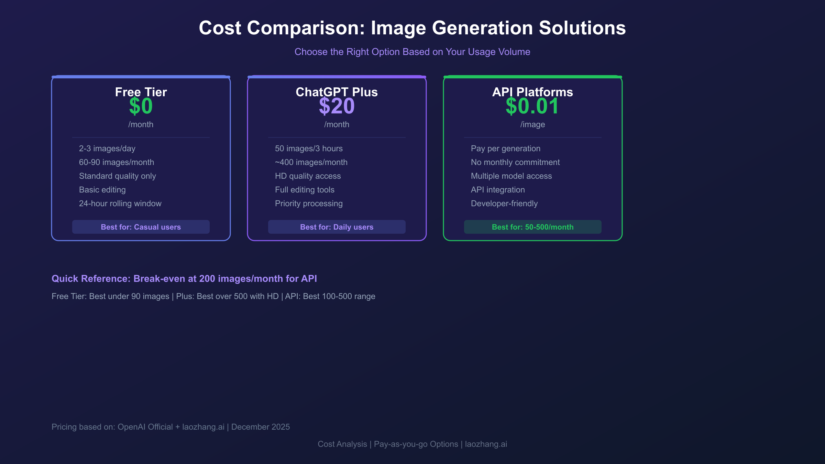Select the 'Cost Analysis' footer label
Screen dimensions: 825x464
click(x=342, y=444)
